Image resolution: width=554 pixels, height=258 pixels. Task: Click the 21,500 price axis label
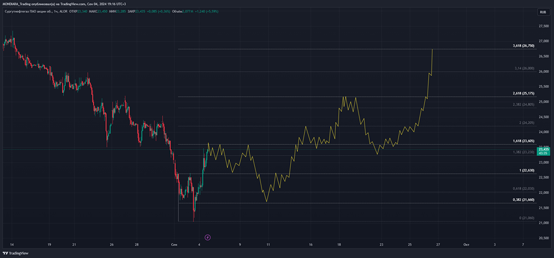tap(543, 208)
